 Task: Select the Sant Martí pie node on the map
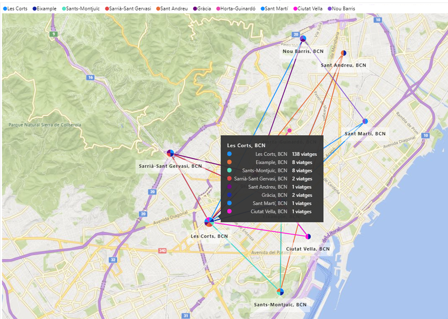365,121
